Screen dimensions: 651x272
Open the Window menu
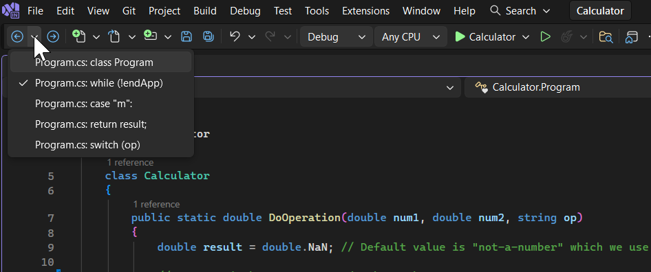(421, 11)
